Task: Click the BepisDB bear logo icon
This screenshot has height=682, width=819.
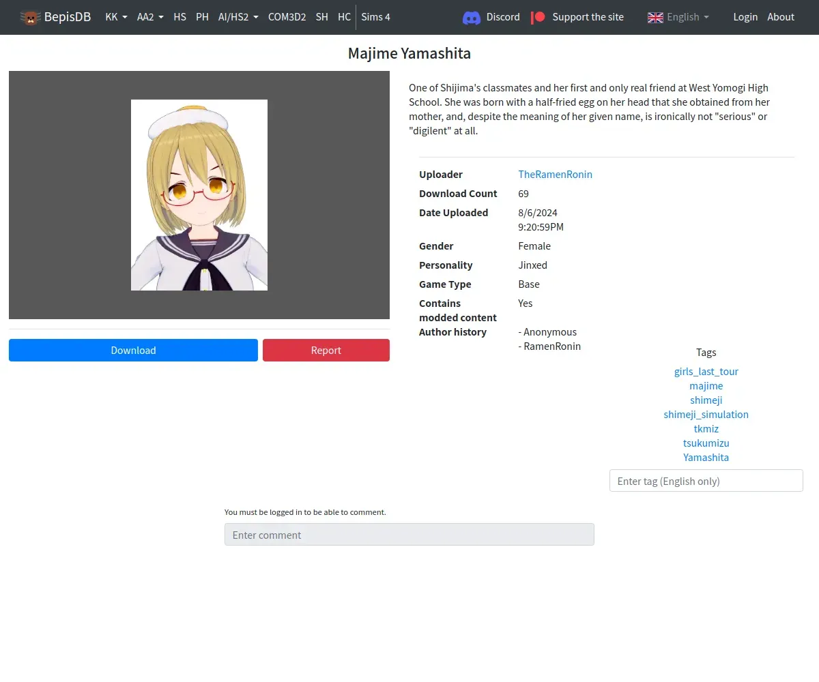Action: click(x=30, y=17)
